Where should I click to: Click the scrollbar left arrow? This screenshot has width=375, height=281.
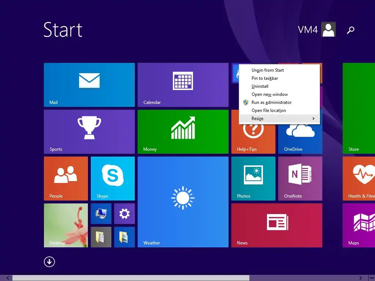[8, 278]
